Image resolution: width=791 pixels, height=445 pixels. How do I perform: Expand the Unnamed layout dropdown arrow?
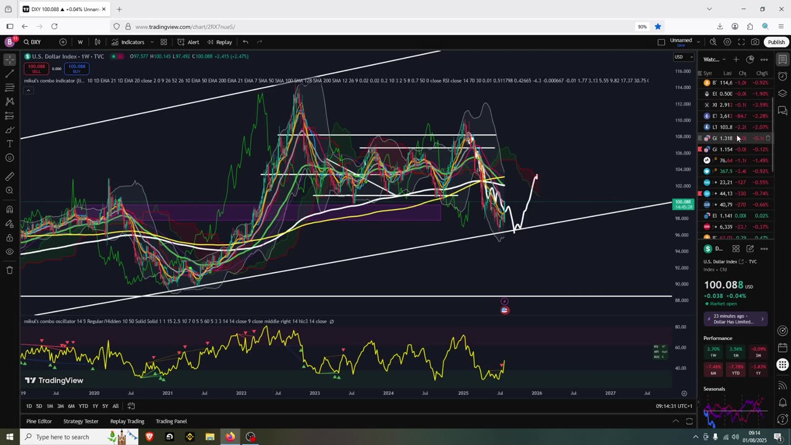[698, 42]
